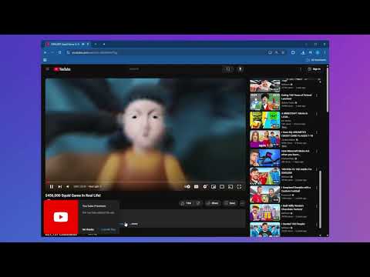Cast the video to a TV
The height and width of the screenshot is (277, 370).
click(230, 186)
